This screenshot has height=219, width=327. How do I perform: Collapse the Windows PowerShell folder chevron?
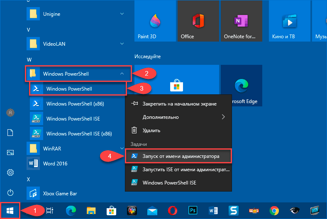pos(122,74)
